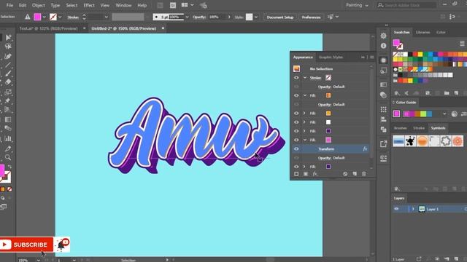Screen dimensions: 467x262
Task: Select the Line Segment tool
Action: (x=8, y=65)
